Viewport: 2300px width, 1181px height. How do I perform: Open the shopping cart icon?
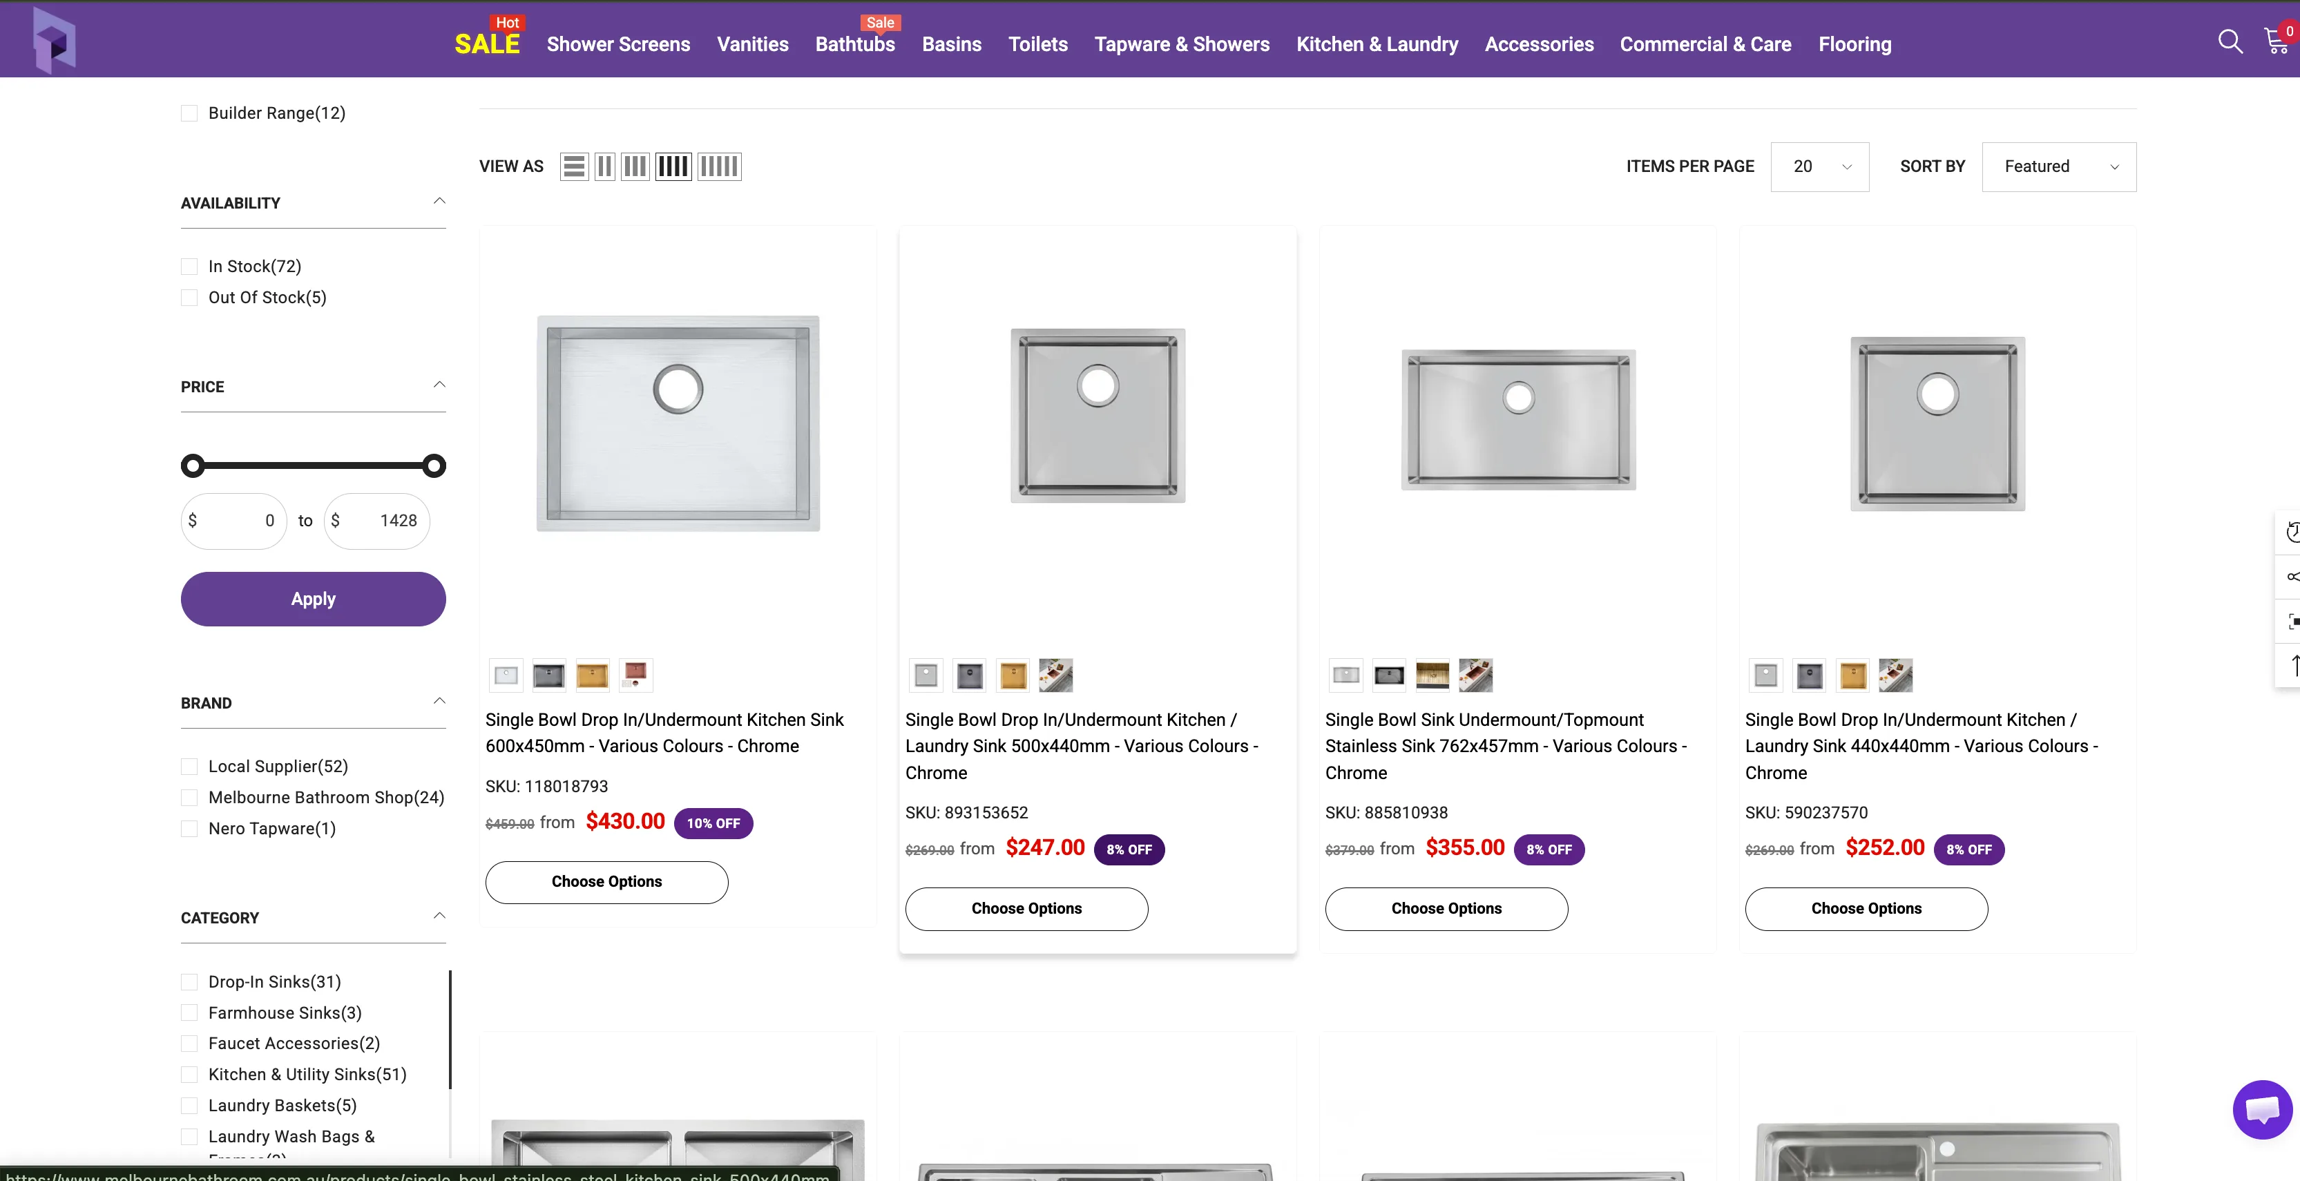pyautogui.click(x=2277, y=42)
